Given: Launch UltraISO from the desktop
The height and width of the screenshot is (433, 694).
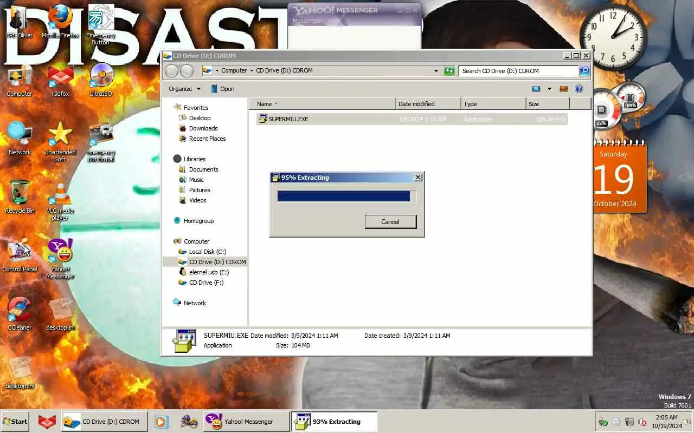Looking at the screenshot, I should [x=101, y=81].
